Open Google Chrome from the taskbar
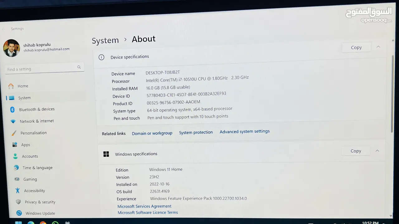Screen dimensions: 399x224 [43, 223]
